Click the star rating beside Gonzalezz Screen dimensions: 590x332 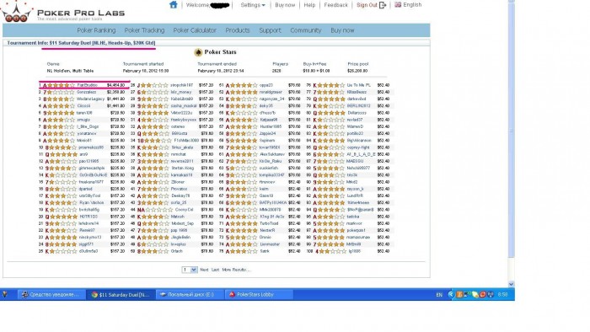61,92
